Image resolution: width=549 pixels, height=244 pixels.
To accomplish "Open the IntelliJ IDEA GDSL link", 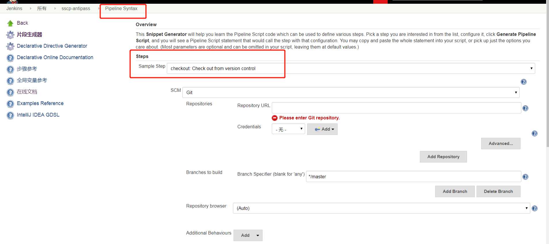I will tap(38, 115).
